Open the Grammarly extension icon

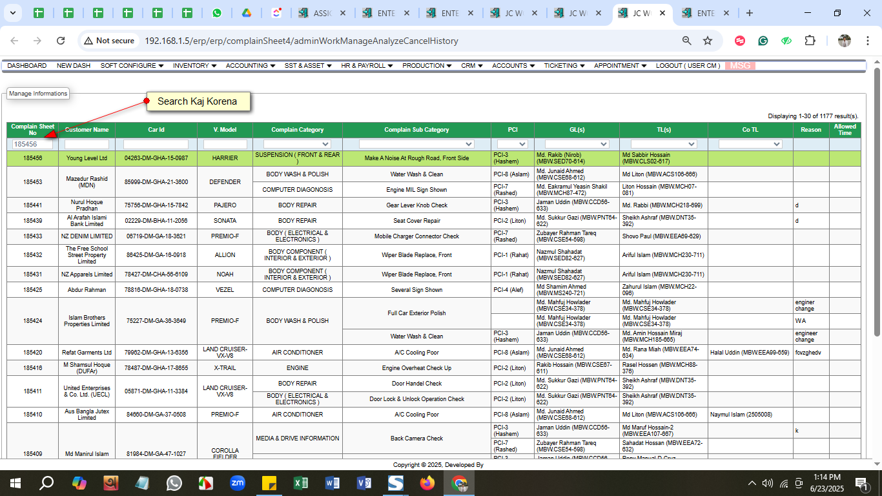click(x=763, y=41)
